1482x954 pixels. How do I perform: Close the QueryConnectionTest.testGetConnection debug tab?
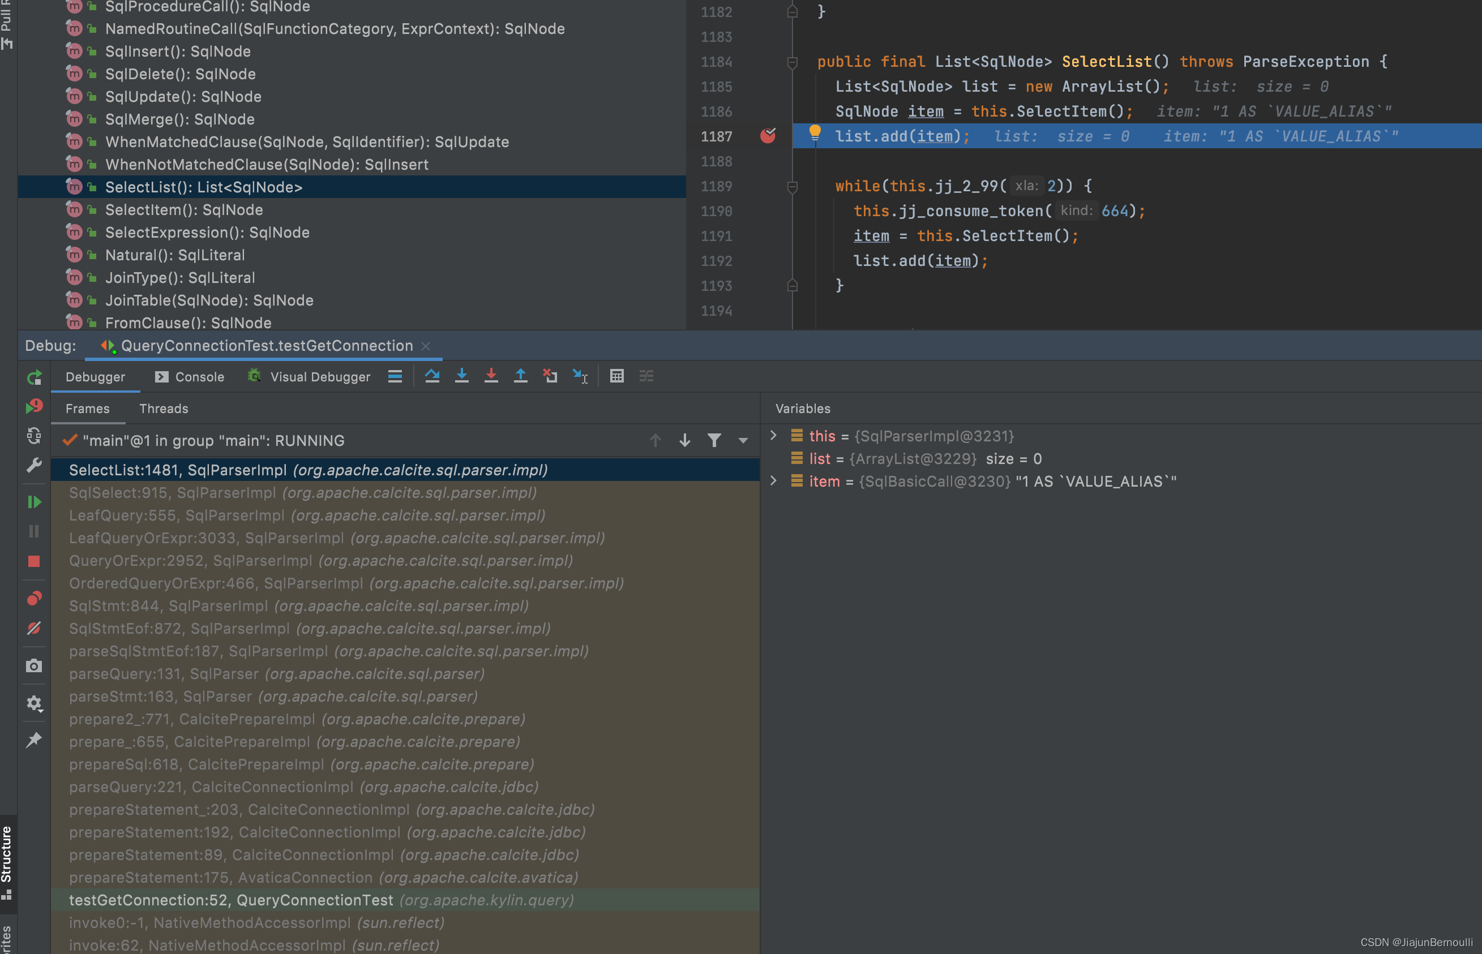(426, 346)
